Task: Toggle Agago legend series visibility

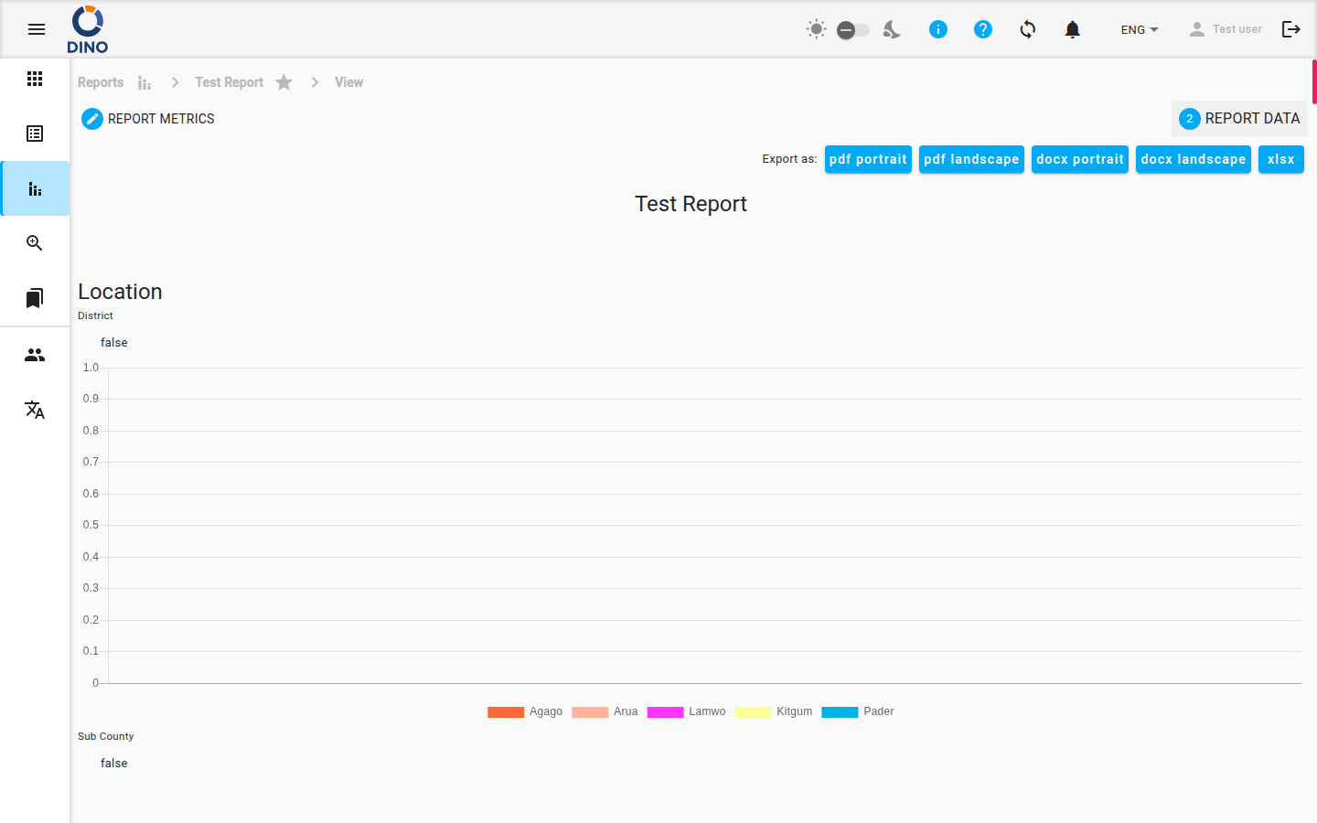Action: (x=525, y=711)
